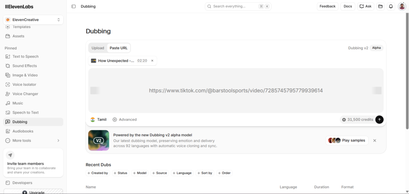Viewport: 409px width, 194px height.
Task: Submit dub with the arrow button
Action: coord(379,120)
